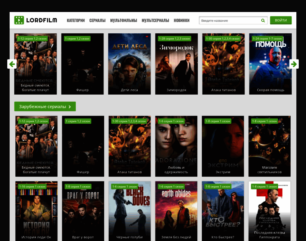Click the 1-28 серия 1,2,3 сезон badge

(x=174, y=39)
